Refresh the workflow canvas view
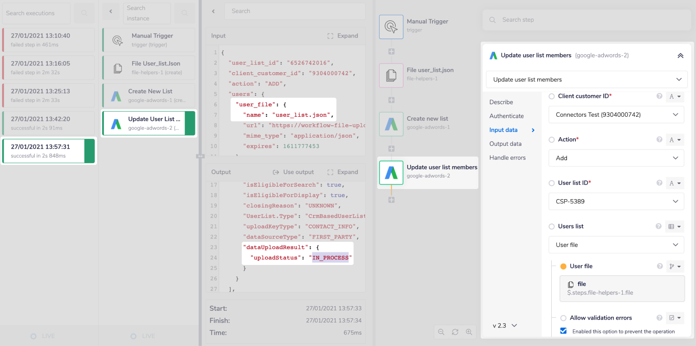696x346 pixels. 455,332
